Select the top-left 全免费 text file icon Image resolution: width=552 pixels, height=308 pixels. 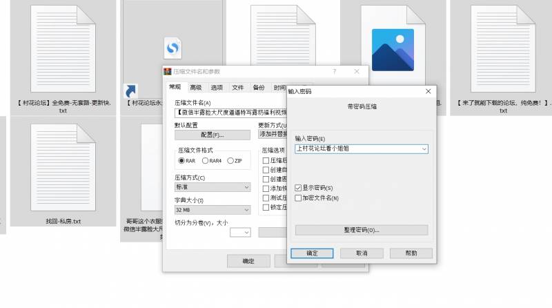63,48
